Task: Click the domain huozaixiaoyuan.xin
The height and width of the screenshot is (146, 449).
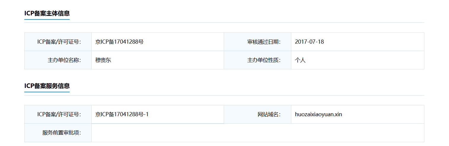Action: pos(319,114)
